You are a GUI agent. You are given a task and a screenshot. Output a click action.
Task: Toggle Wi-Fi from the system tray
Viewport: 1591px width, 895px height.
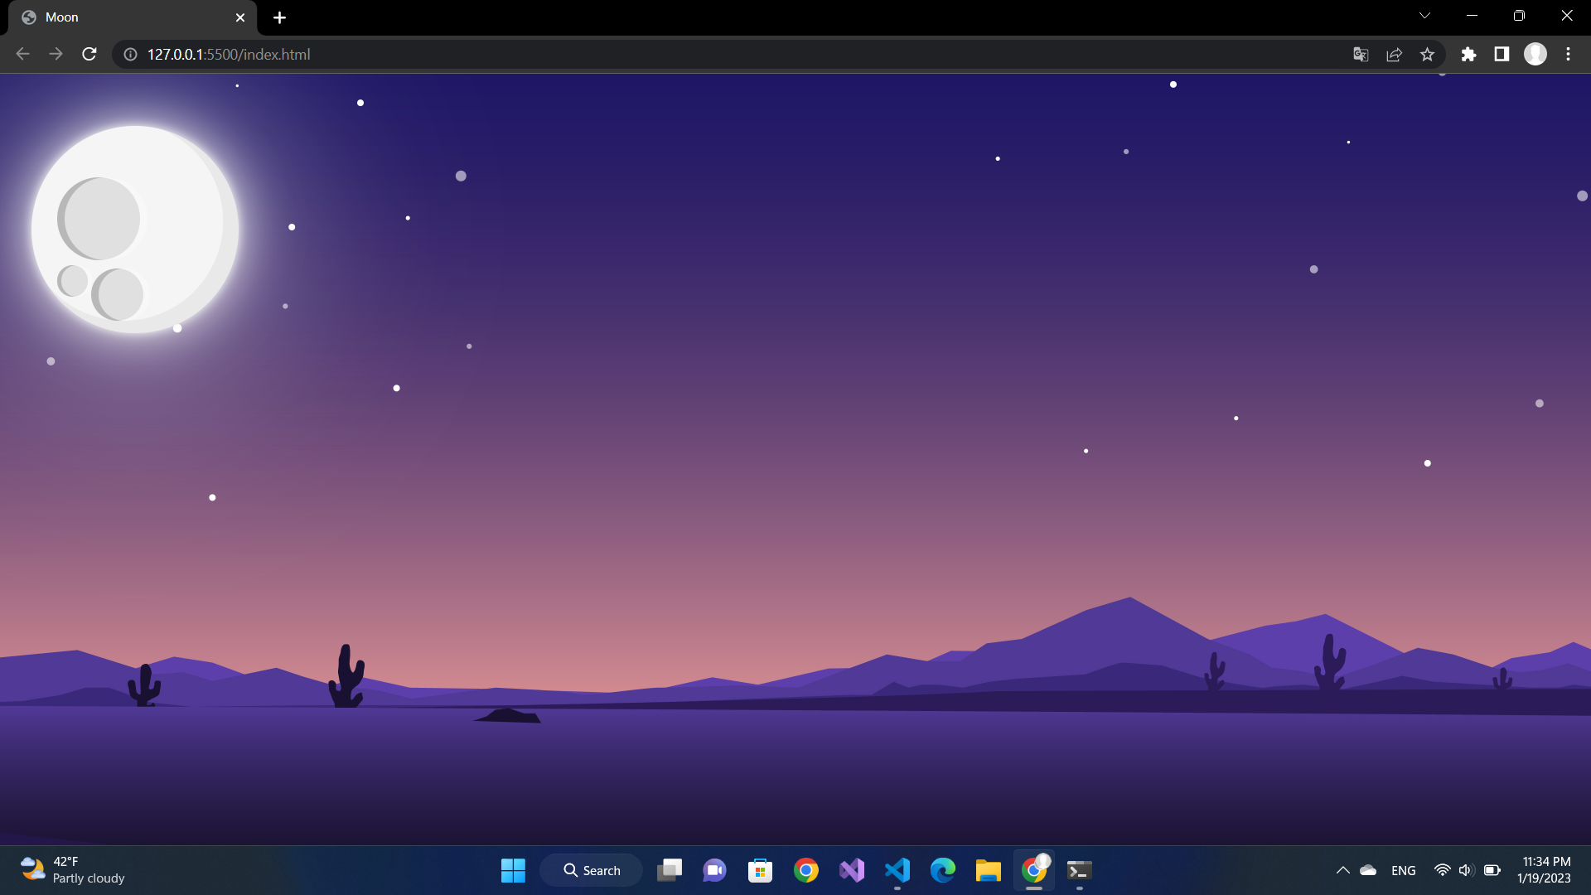click(1442, 870)
